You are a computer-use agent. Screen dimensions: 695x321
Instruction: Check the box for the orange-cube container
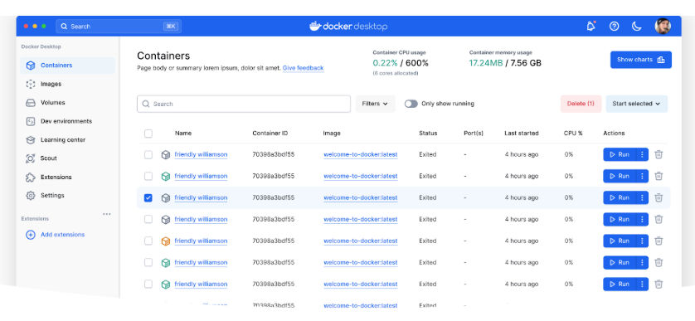[148, 241]
